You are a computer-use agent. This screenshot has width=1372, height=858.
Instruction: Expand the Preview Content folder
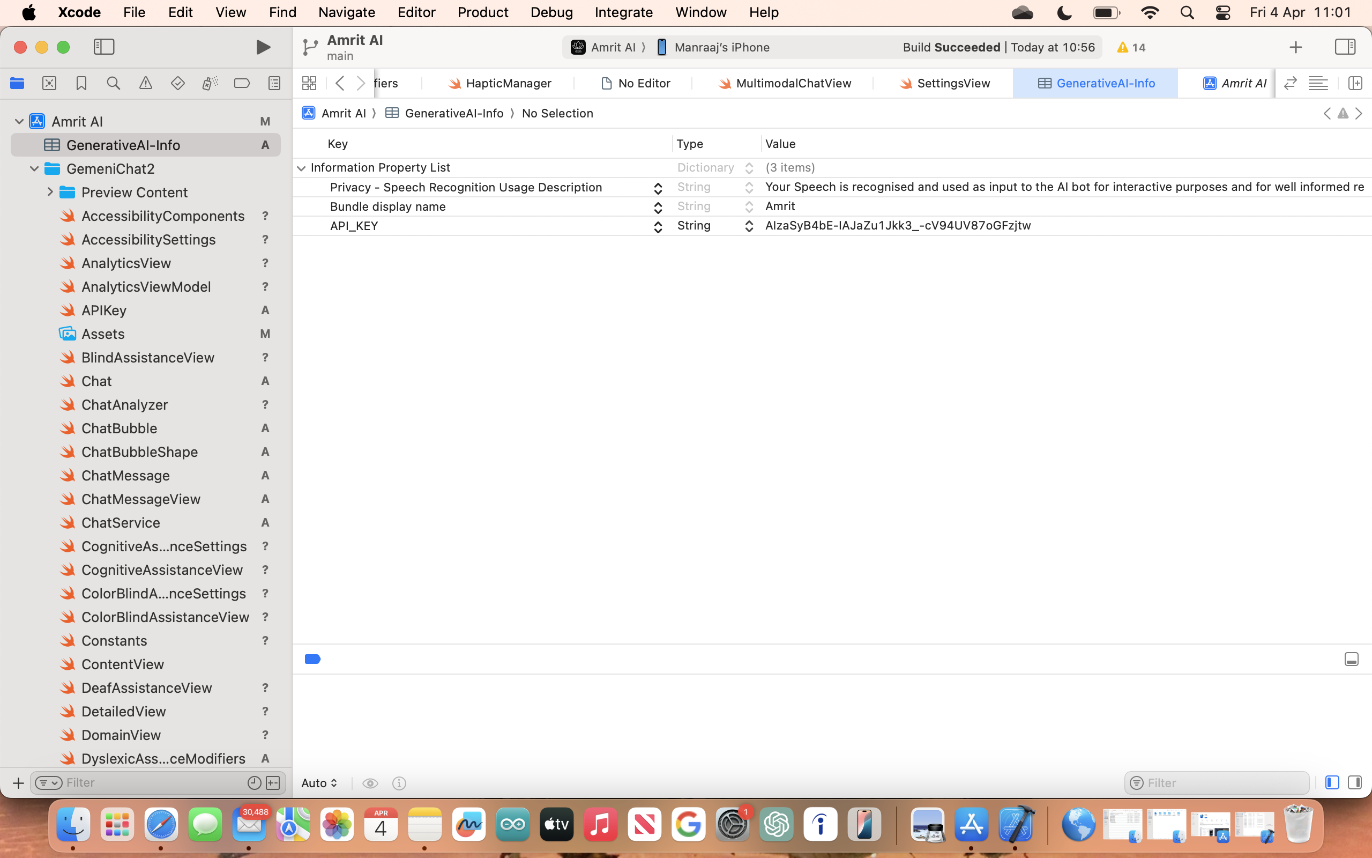pyautogui.click(x=50, y=193)
